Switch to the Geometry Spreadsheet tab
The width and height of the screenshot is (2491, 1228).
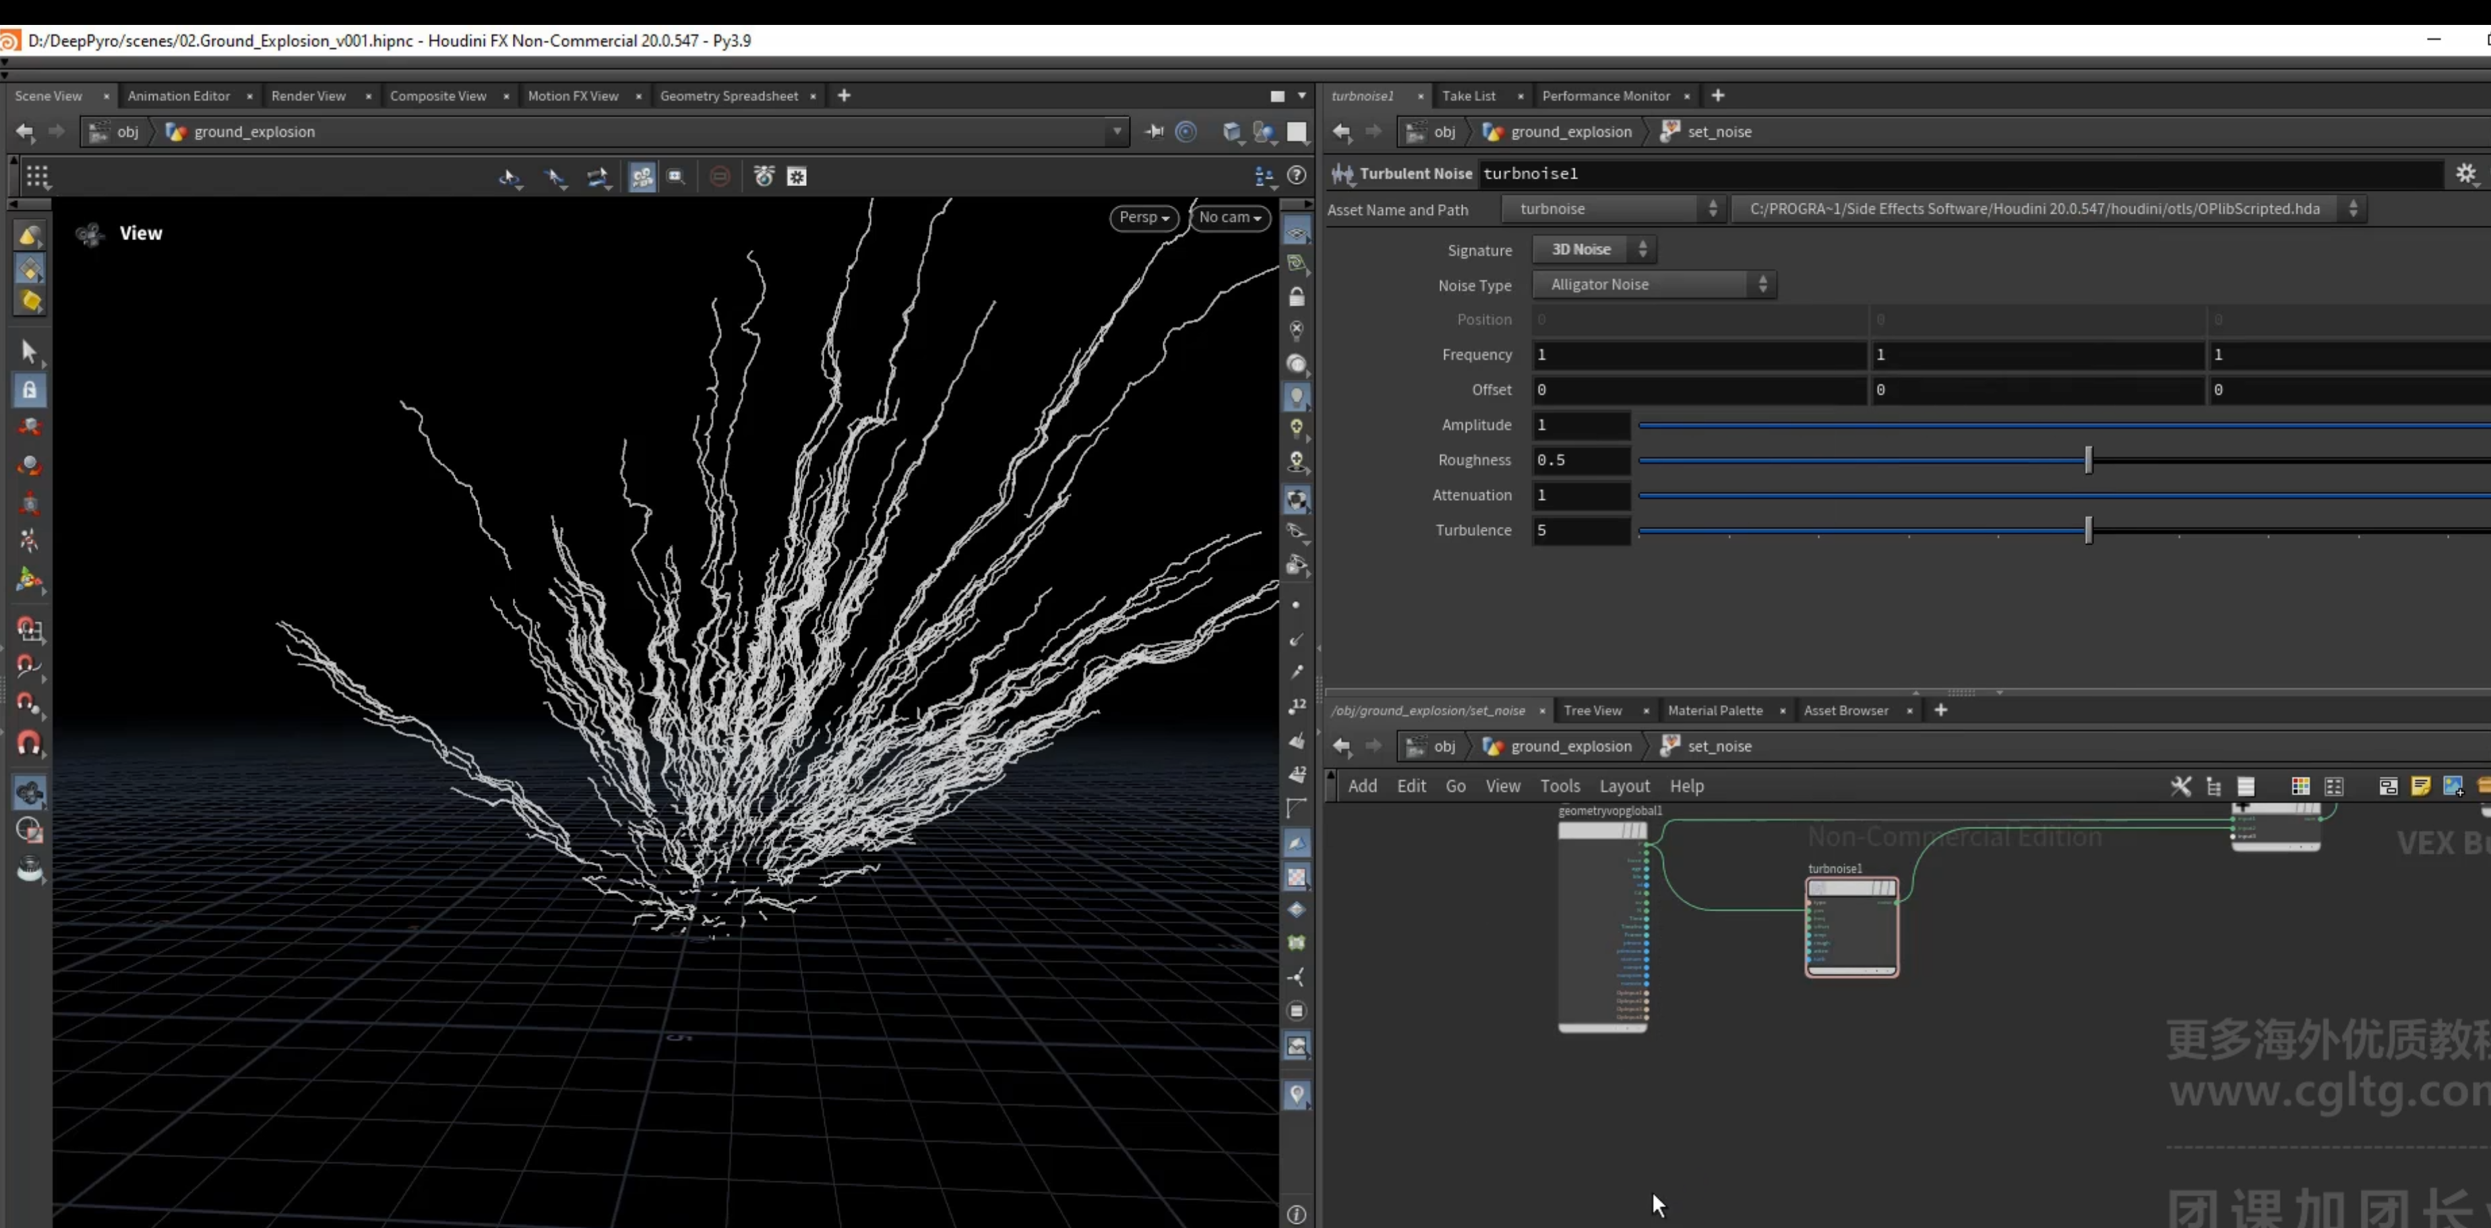click(729, 96)
